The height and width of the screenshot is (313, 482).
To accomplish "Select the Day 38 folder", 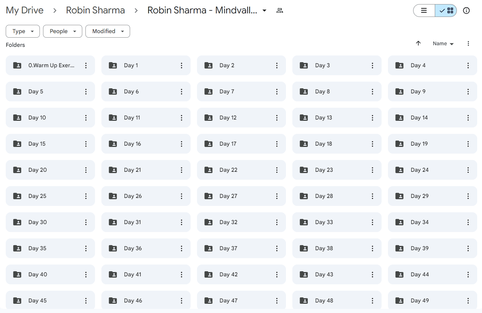I will (x=337, y=248).
